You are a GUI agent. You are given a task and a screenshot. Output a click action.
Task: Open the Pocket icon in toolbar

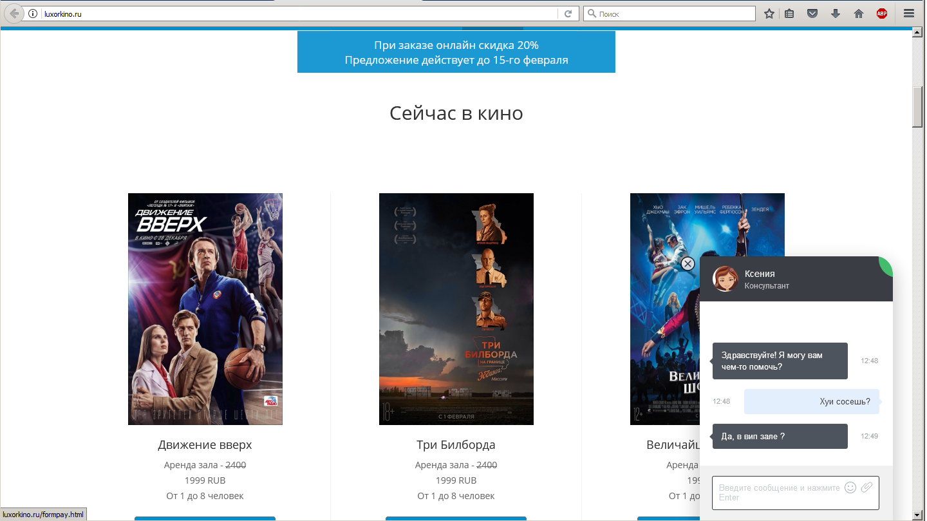pyautogui.click(x=812, y=14)
